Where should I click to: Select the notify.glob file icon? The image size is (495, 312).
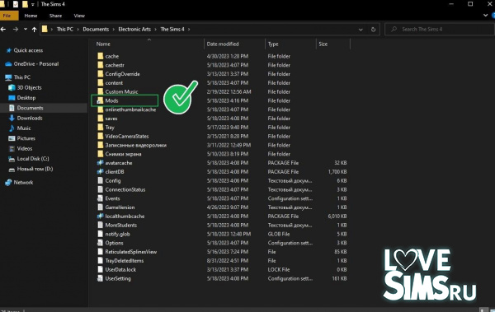tap(101, 234)
